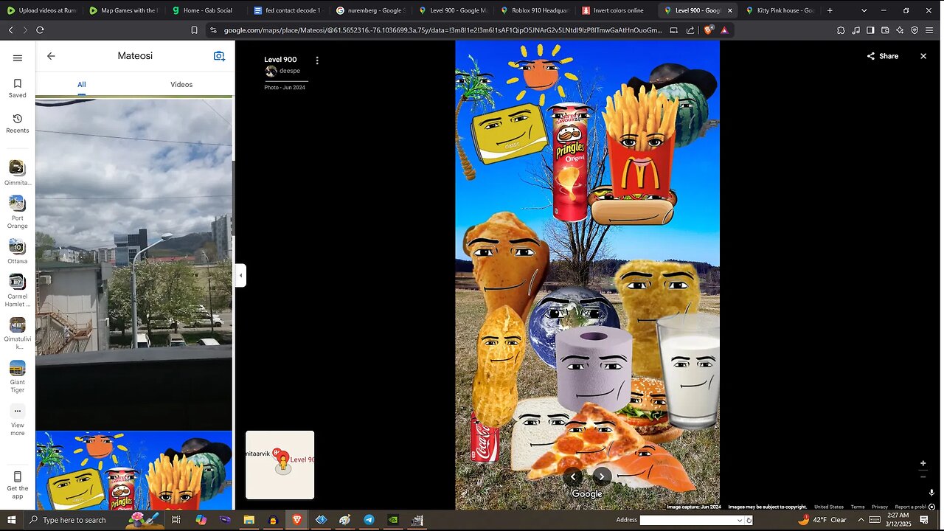
Task: Open photo options three-dot menu
Action: click(x=317, y=60)
